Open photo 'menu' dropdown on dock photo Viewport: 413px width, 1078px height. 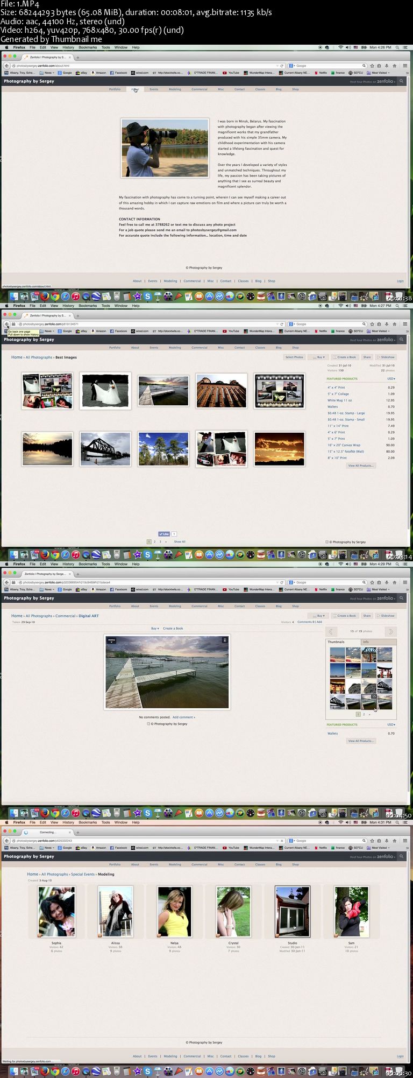click(112, 640)
